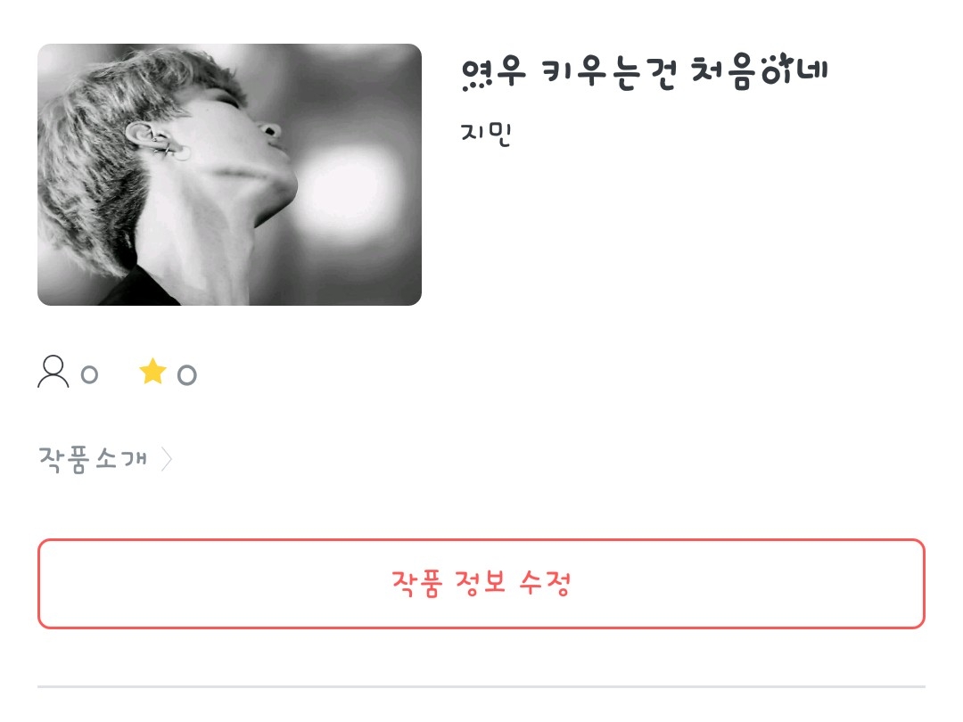Image resolution: width=963 pixels, height=722 pixels.
Task: Click the gray divider line below the button
Action: tap(481, 686)
